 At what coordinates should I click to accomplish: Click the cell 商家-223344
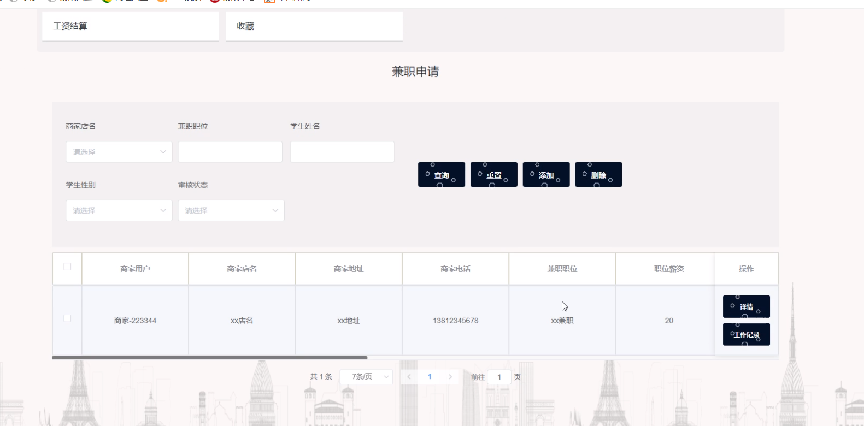click(135, 321)
